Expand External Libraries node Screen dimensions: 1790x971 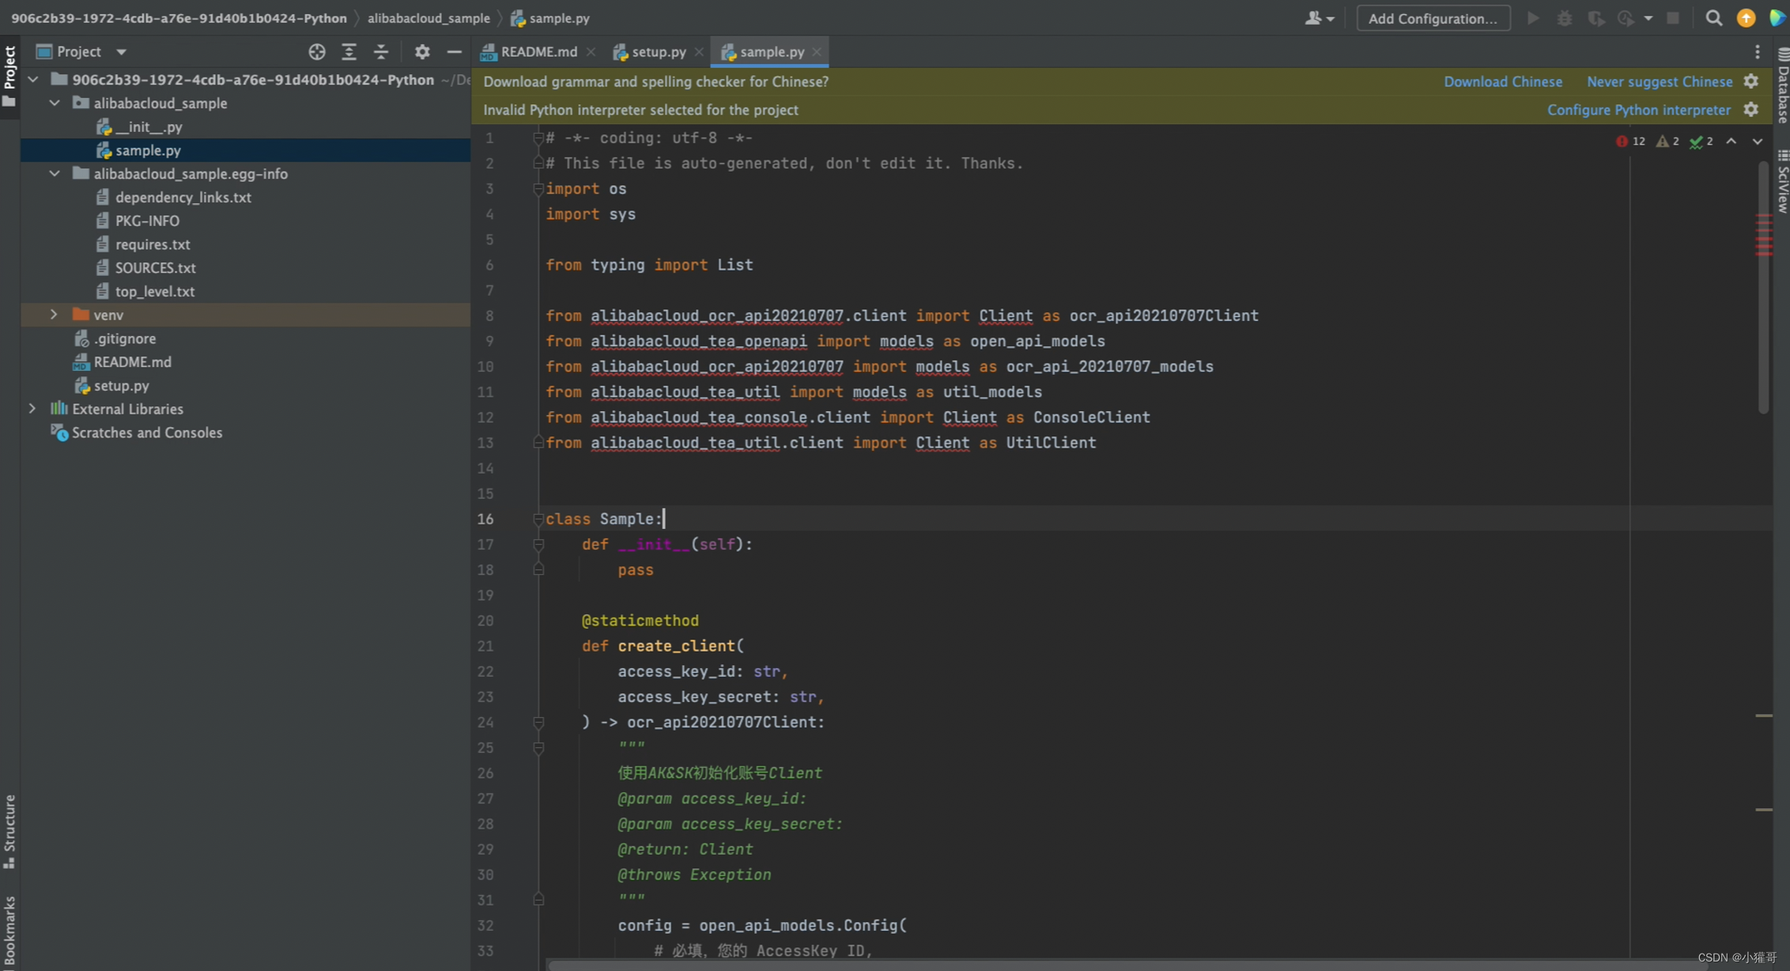point(32,409)
